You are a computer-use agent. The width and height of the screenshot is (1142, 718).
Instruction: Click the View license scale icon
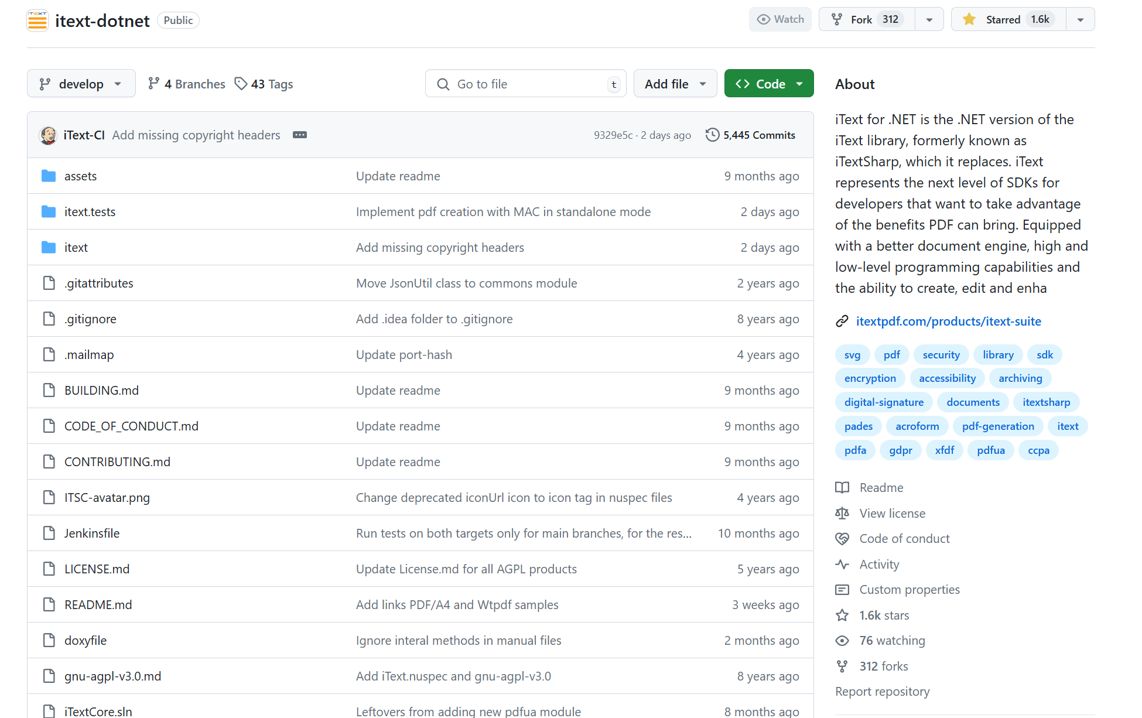pyautogui.click(x=842, y=514)
